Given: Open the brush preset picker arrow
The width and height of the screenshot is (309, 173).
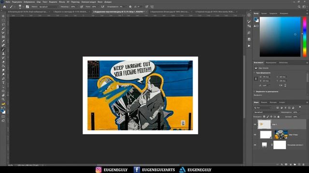Looking at the screenshot, I should pyautogui.click(x=23, y=7).
